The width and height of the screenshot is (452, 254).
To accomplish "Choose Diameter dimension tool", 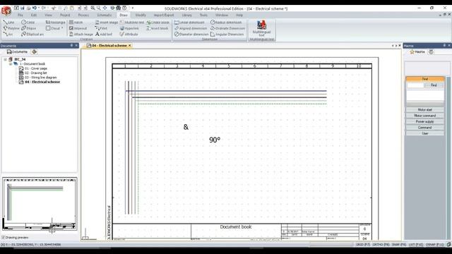I will (191, 35).
